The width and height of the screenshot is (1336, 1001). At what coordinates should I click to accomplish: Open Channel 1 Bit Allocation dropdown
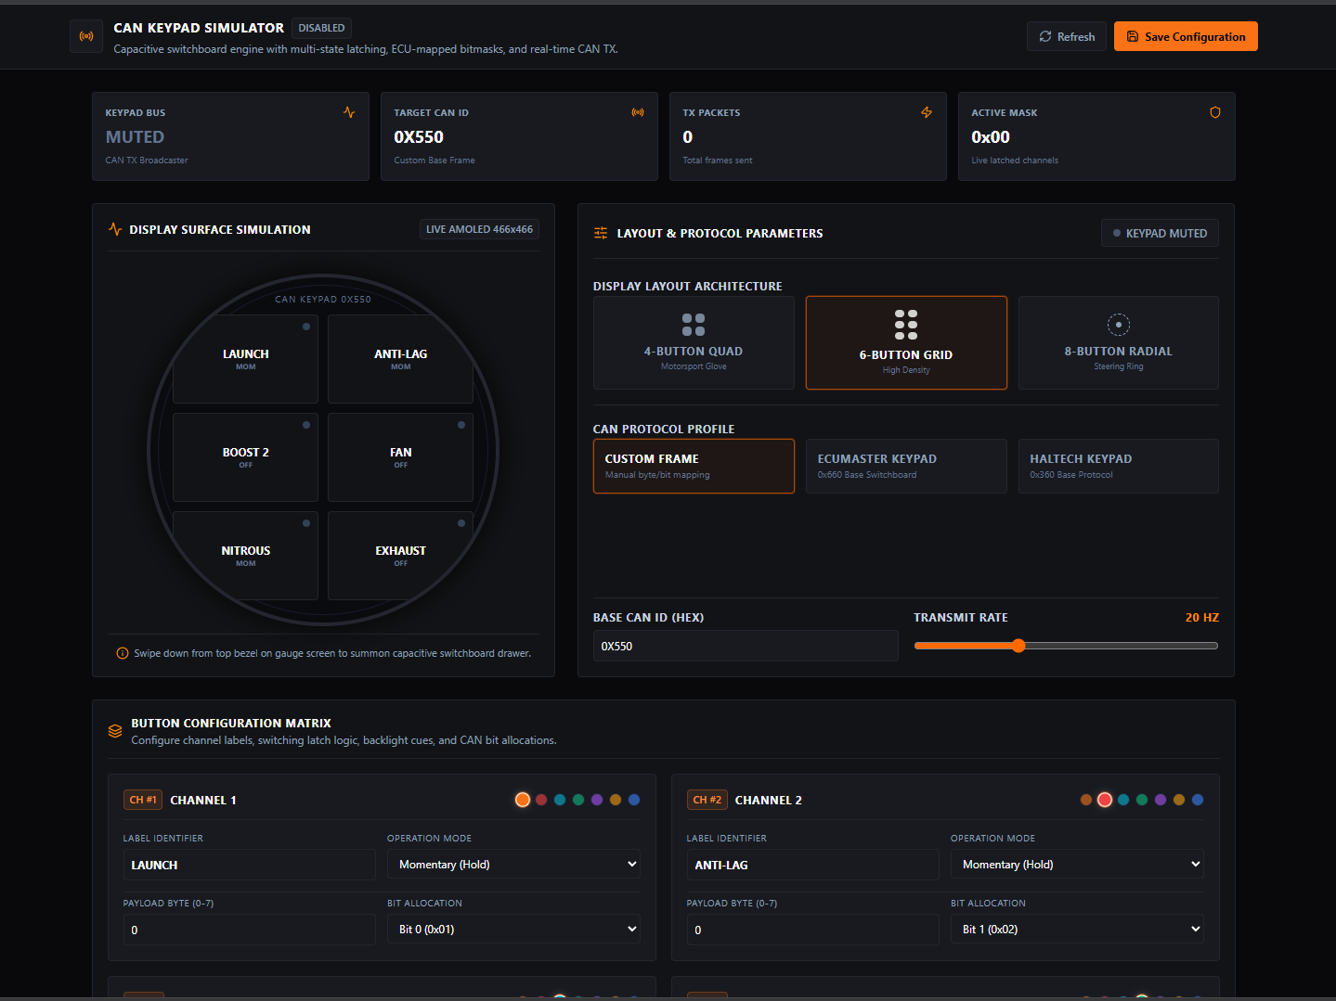(x=513, y=930)
